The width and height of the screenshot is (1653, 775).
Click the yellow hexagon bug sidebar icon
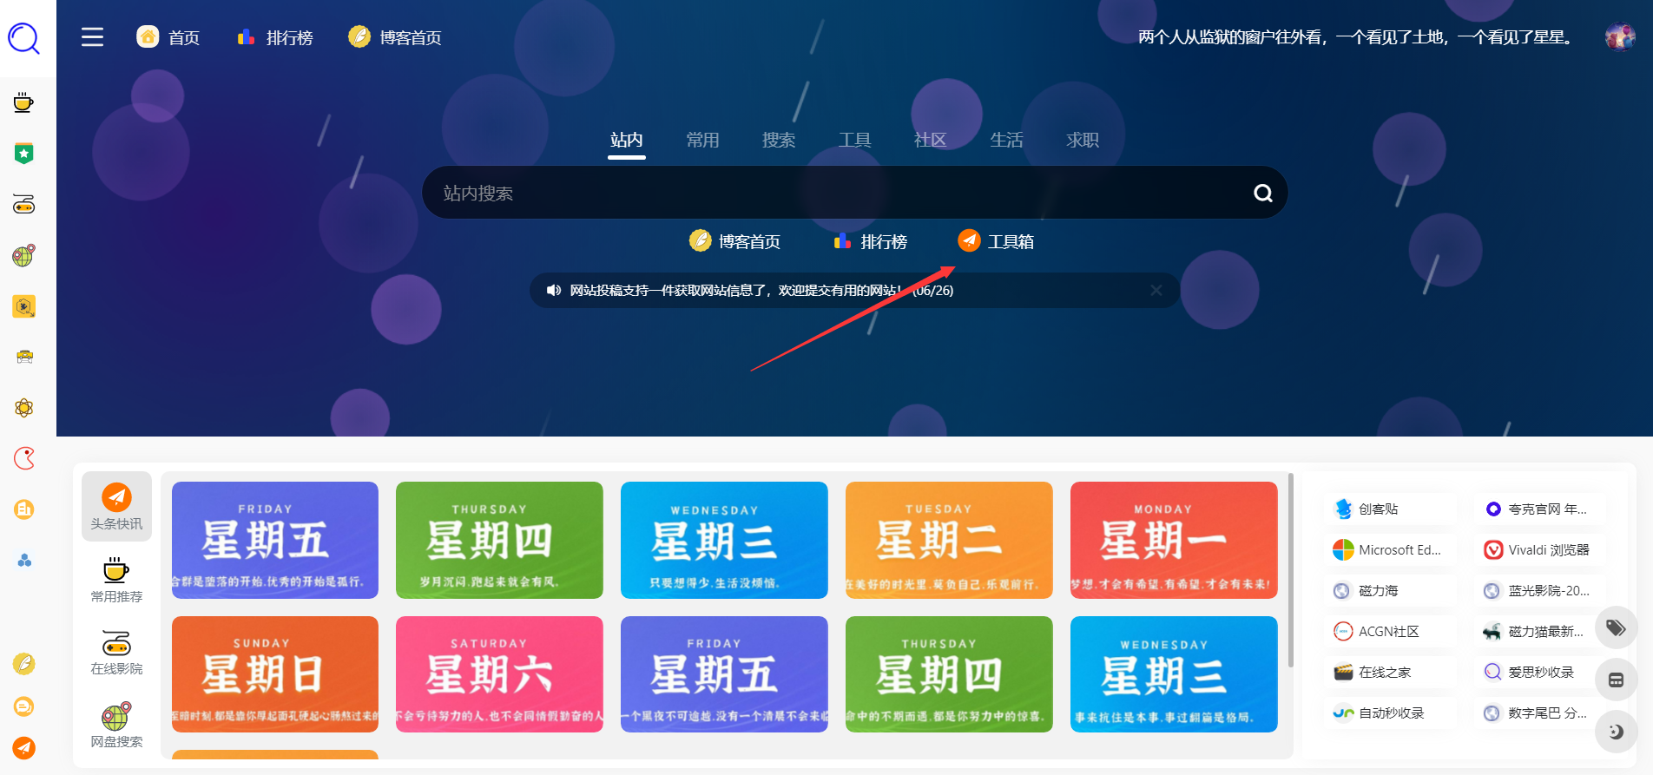(24, 306)
